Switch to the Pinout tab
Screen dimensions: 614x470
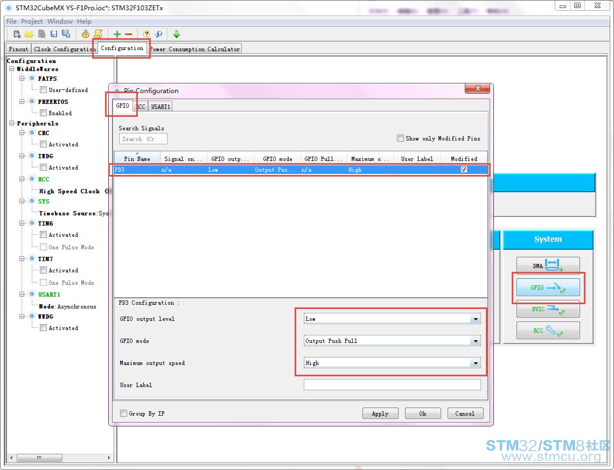coord(18,49)
